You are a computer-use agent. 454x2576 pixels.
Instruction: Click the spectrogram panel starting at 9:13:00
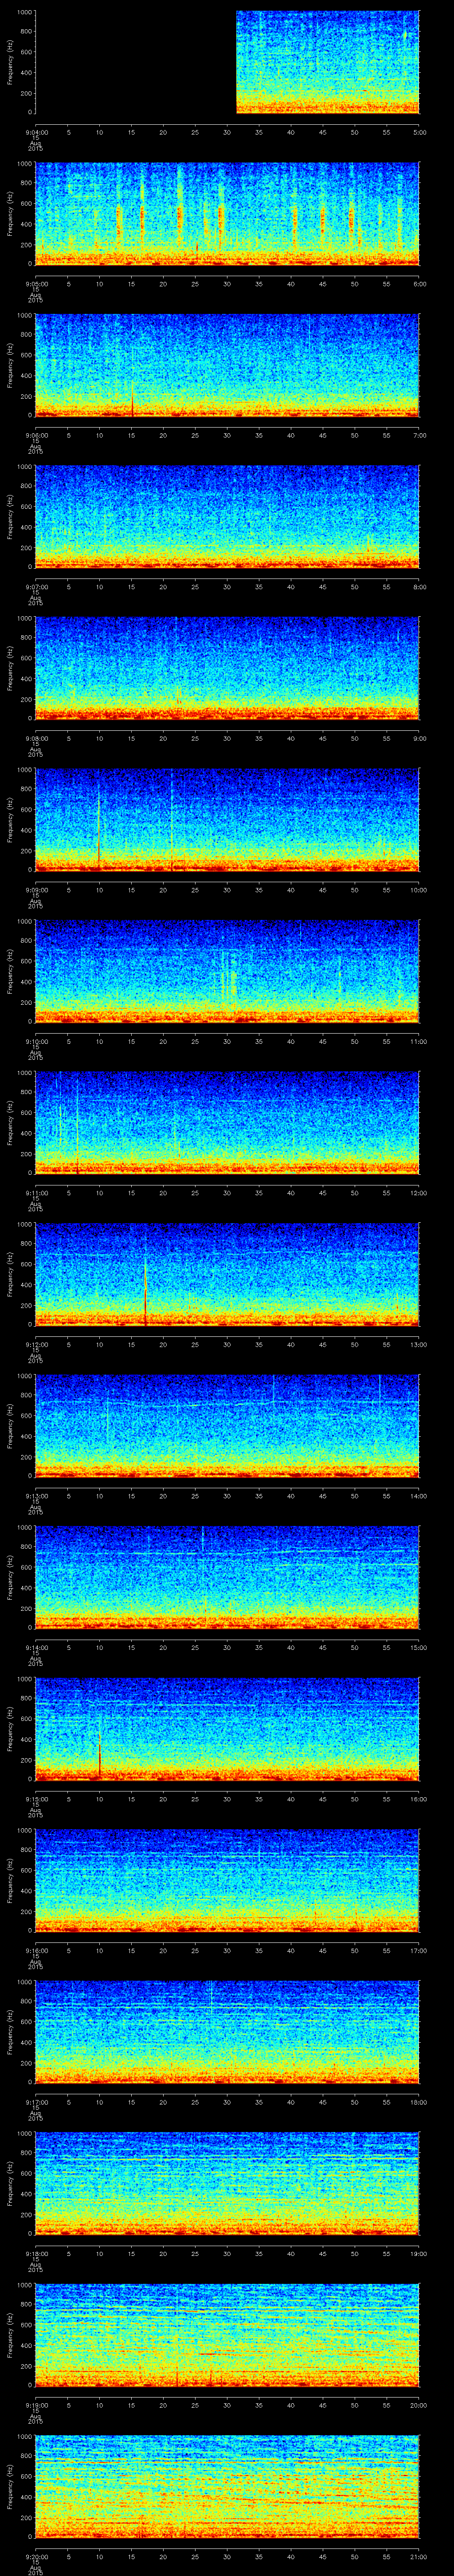coord(227,1426)
